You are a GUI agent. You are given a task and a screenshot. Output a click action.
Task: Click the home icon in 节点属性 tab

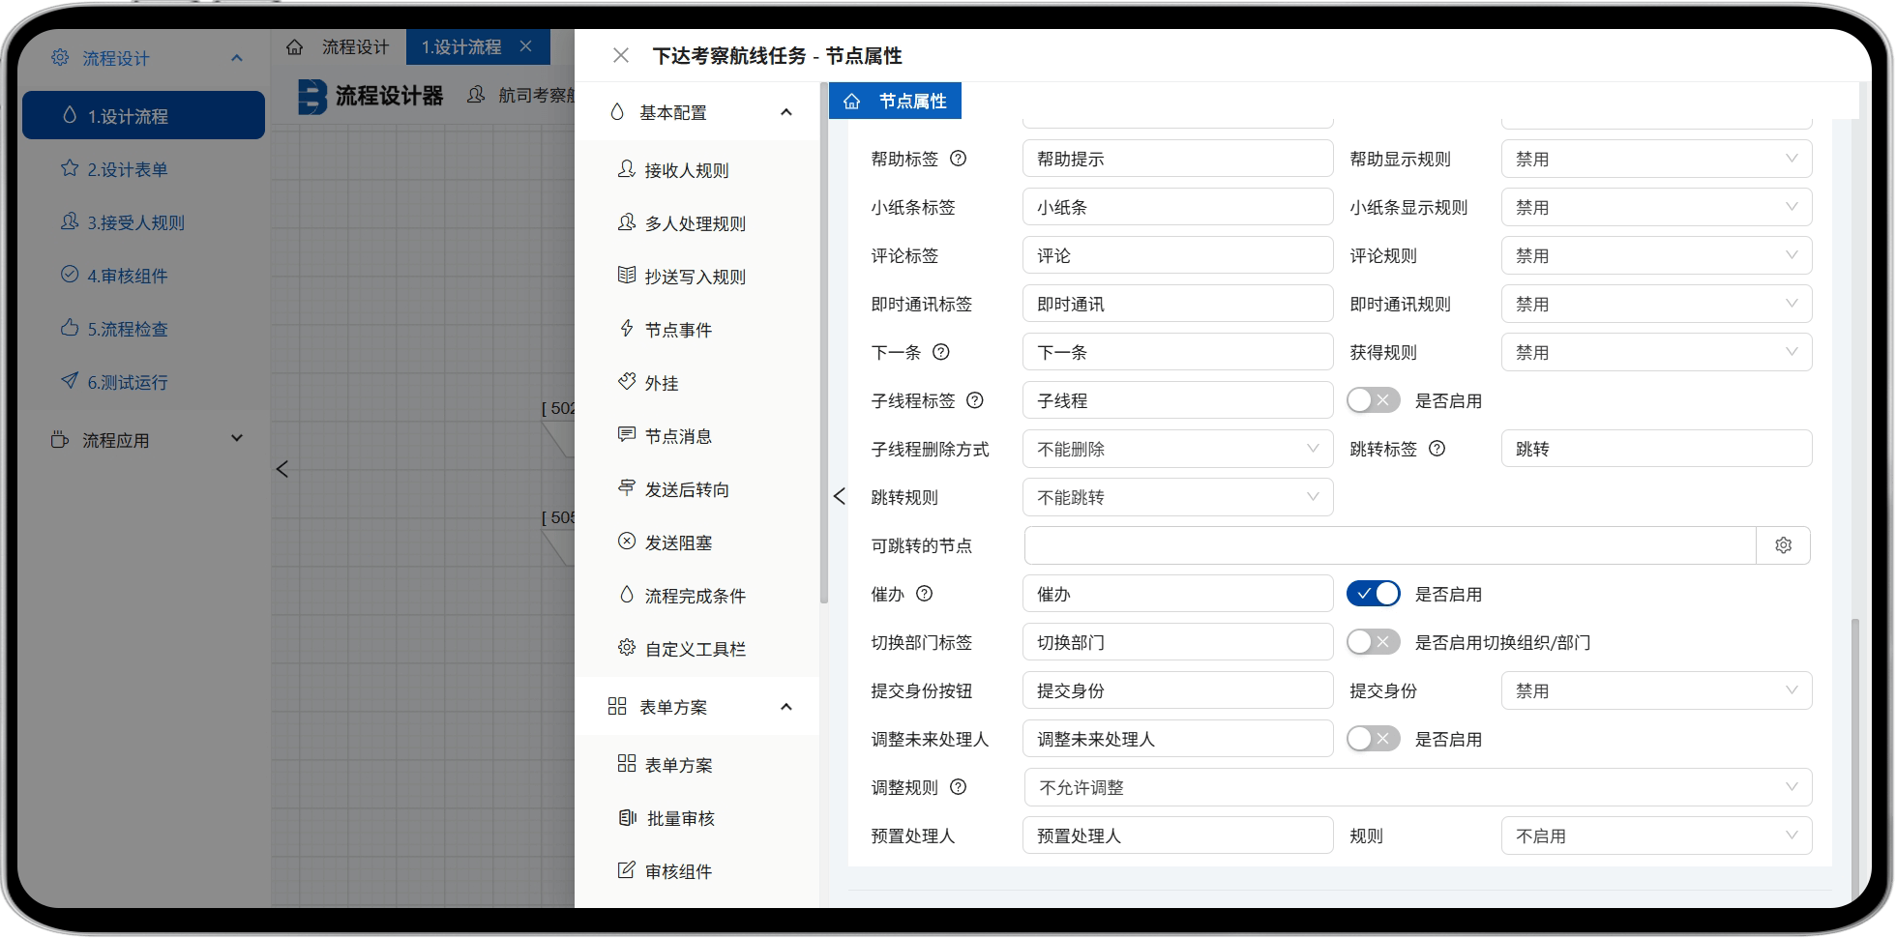tap(852, 102)
